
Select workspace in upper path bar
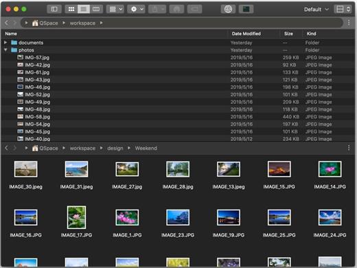[x=82, y=23]
